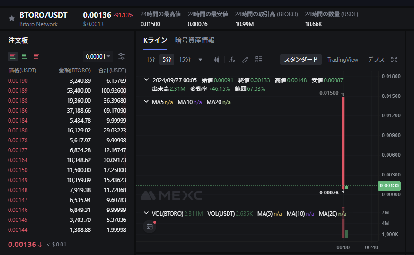Open candlestick chart type icon
The image size is (414, 255).
point(217,60)
